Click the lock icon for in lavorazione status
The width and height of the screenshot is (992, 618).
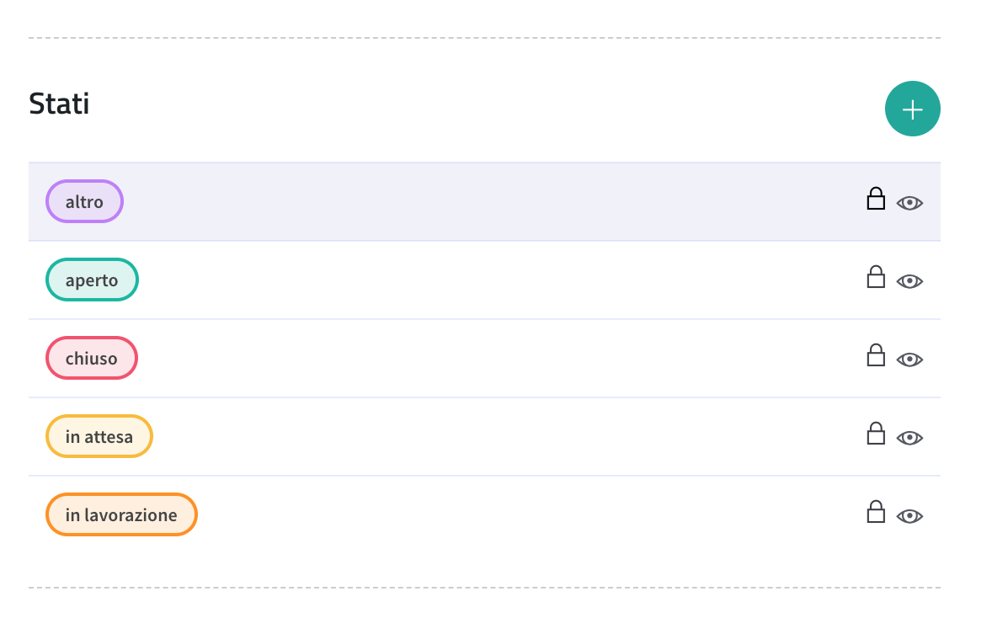876,513
